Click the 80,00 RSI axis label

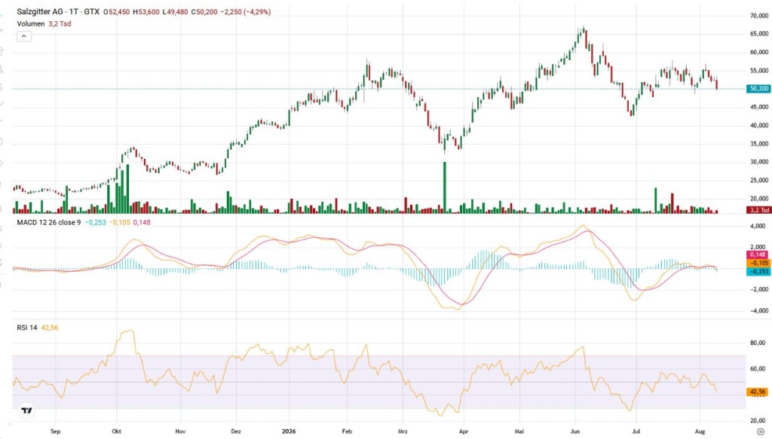[x=758, y=343]
